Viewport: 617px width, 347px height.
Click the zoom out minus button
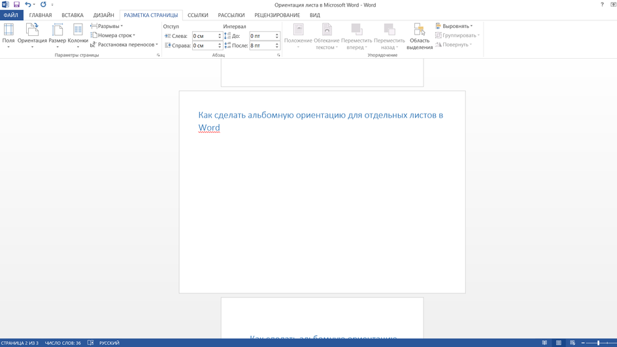coord(583,343)
